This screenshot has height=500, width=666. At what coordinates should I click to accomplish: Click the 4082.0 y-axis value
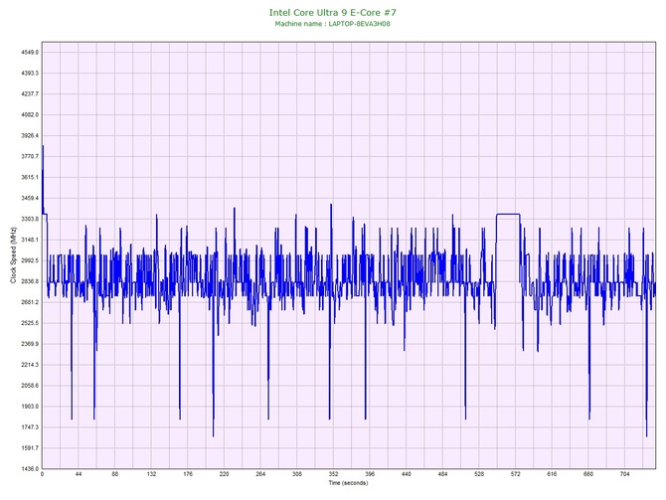coord(30,114)
